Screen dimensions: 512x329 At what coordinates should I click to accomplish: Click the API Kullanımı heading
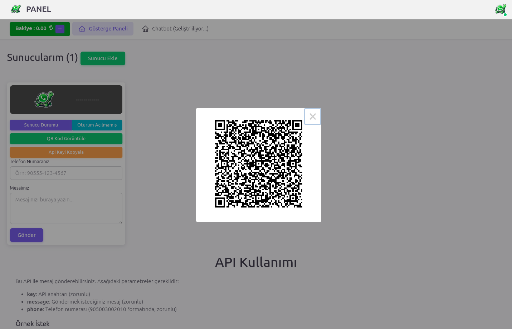click(x=256, y=262)
